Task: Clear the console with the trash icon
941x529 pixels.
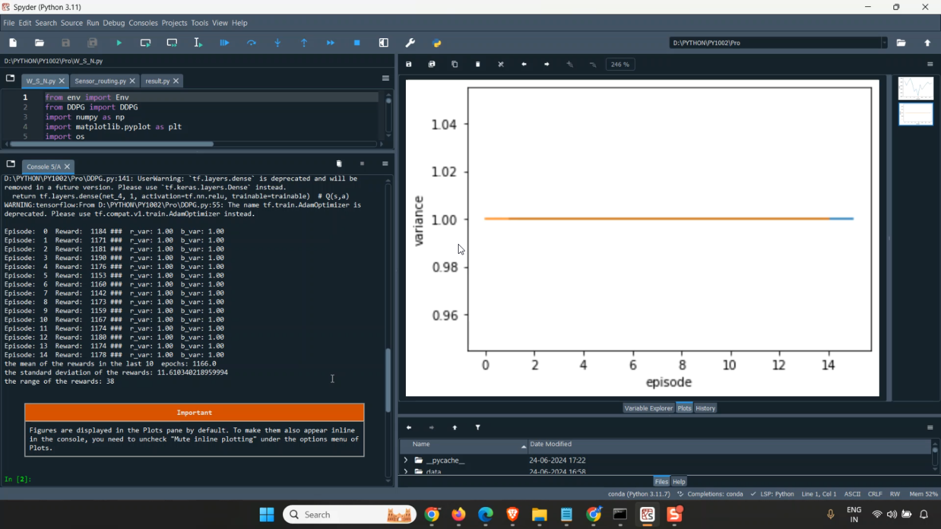Action: click(x=339, y=164)
